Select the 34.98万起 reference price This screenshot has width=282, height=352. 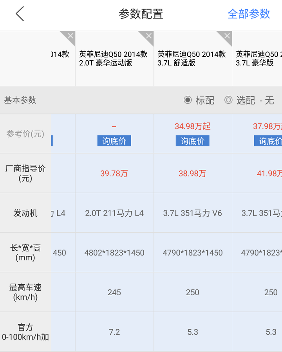coord(192,126)
